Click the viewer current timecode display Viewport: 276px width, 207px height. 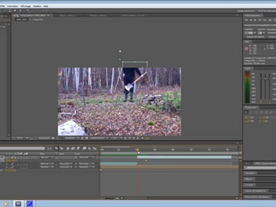[x=44, y=138]
